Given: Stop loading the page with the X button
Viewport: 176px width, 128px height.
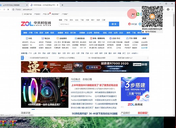Looking at the screenshot, I should [8, 9].
